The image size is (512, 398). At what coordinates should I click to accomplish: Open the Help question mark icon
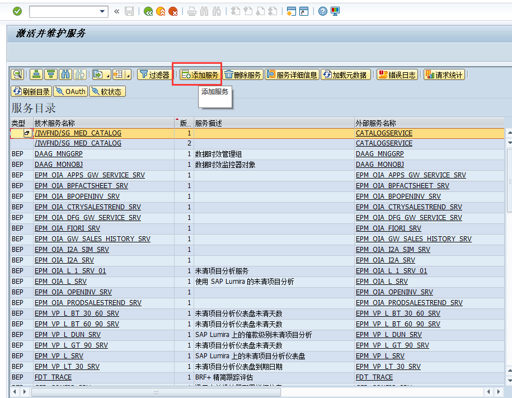click(323, 11)
